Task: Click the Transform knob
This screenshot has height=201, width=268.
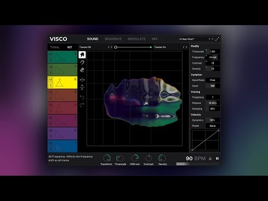Action: click(107, 158)
